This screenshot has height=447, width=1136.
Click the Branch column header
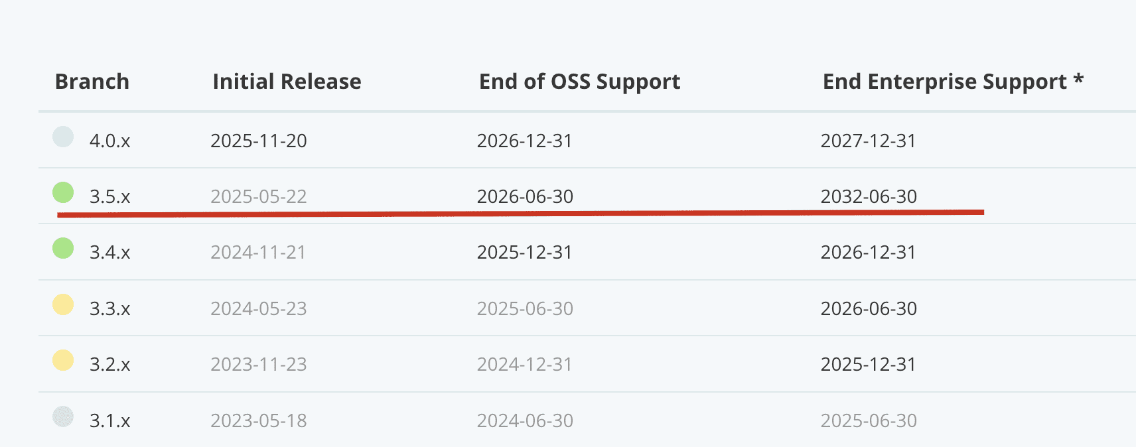[x=92, y=82]
